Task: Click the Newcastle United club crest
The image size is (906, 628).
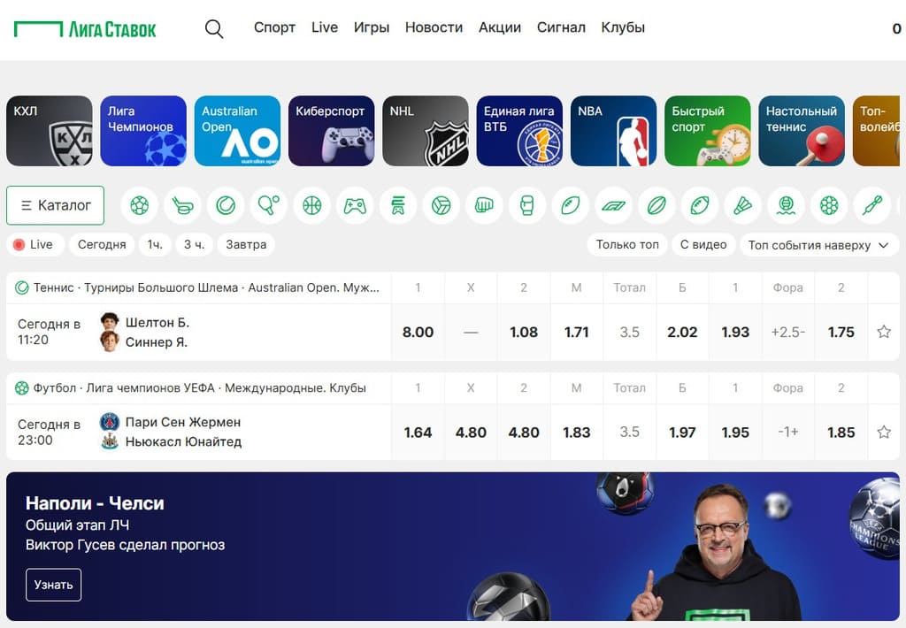Action: point(109,442)
